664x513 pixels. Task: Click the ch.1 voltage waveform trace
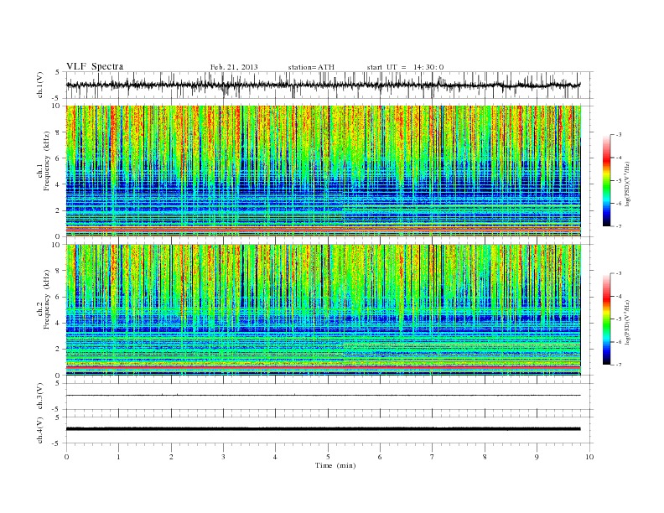[x=323, y=85]
